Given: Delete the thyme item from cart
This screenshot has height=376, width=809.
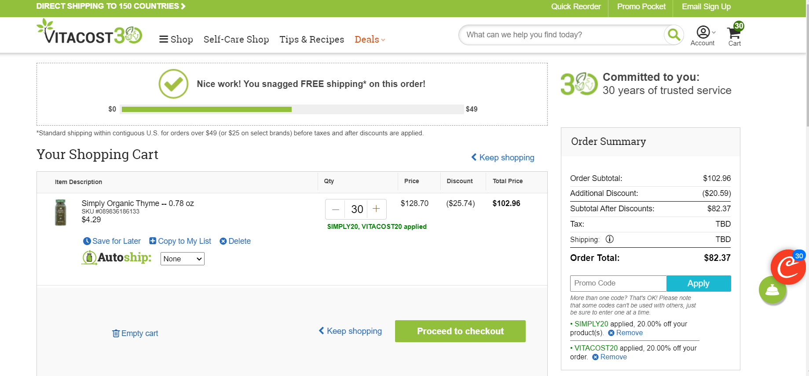Looking at the screenshot, I should tap(235, 241).
